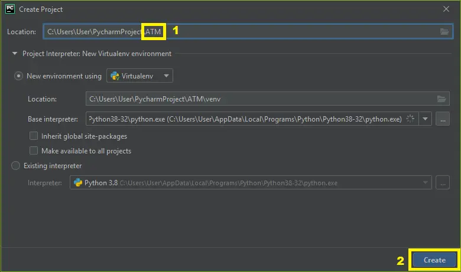Browse folder for virtualenv Location path
The width and height of the screenshot is (461, 272).
point(441,99)
